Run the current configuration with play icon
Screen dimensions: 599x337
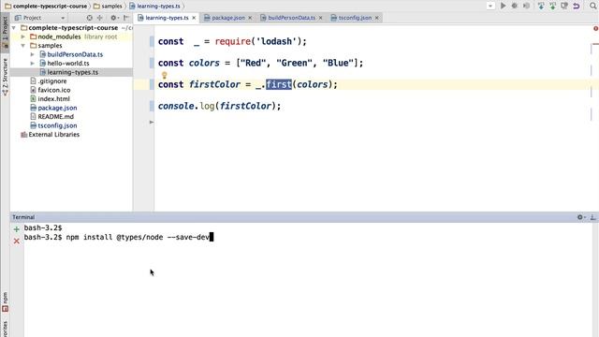(x=504, y=6)
